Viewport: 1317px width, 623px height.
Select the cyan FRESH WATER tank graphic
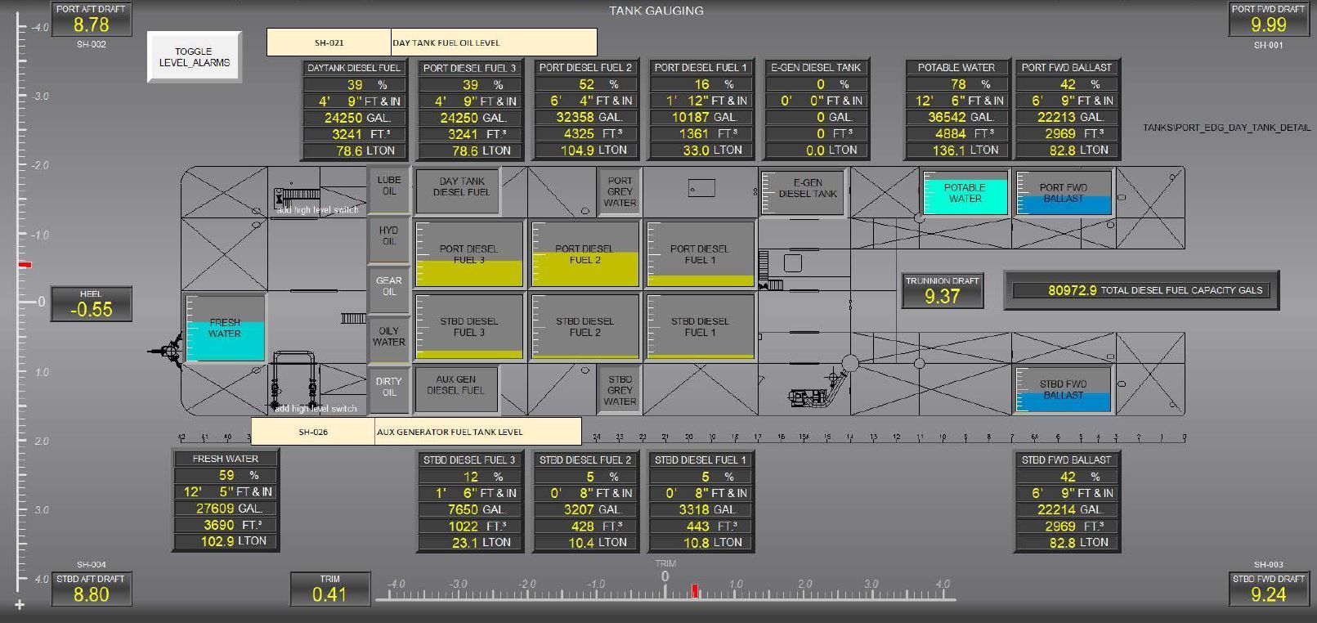tap(225, 328)
